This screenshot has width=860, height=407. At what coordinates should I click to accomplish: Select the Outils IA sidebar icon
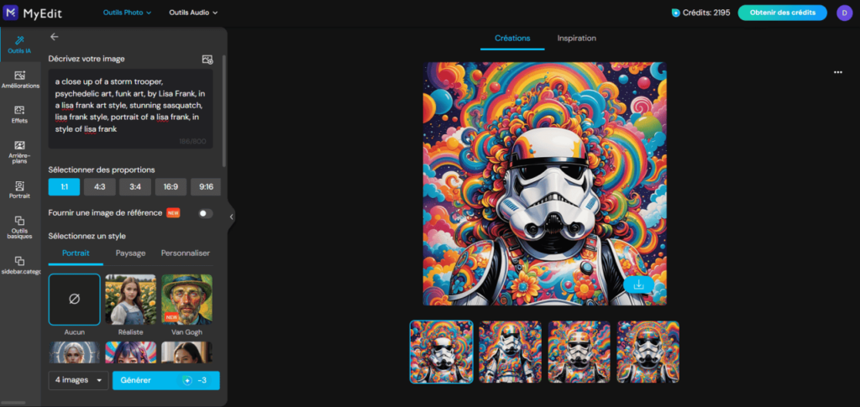click(x=20, y=44)
